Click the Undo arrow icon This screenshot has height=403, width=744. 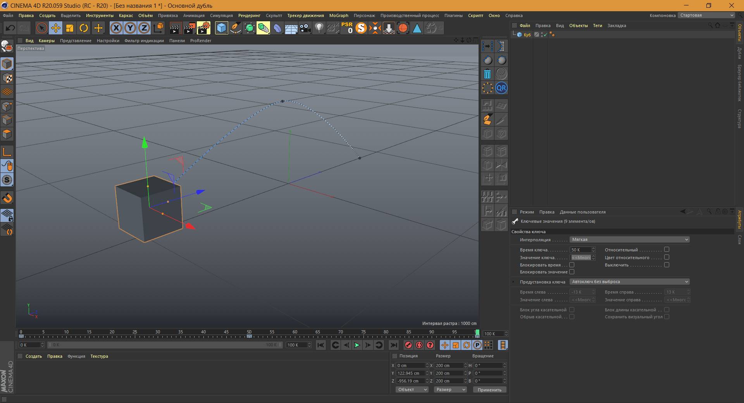(x=10, y=28)
